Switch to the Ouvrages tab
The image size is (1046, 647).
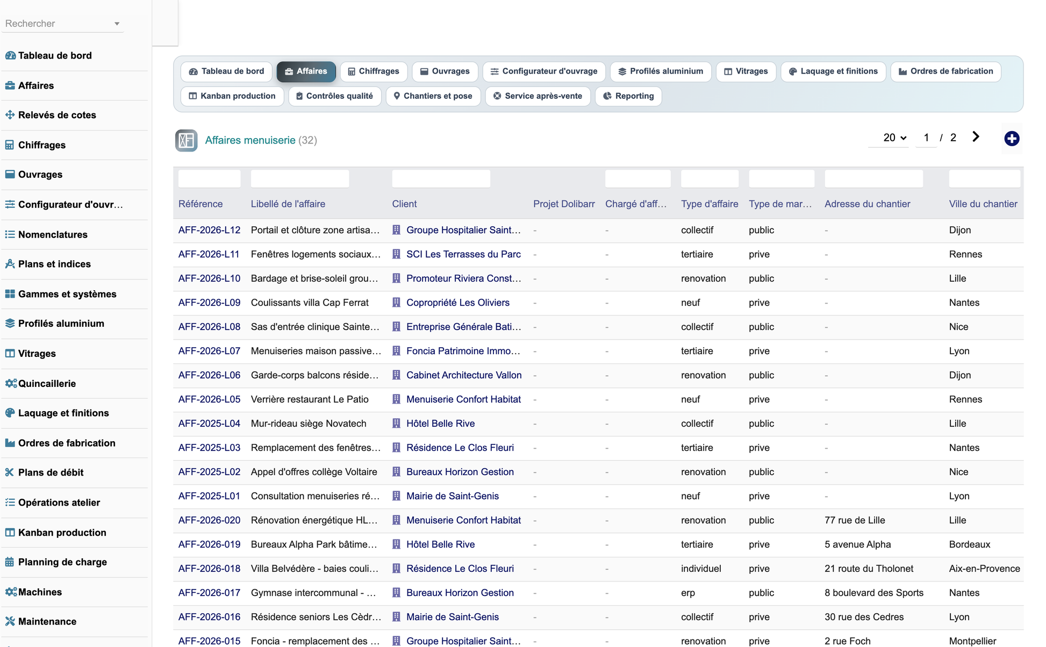coord(445,71)
